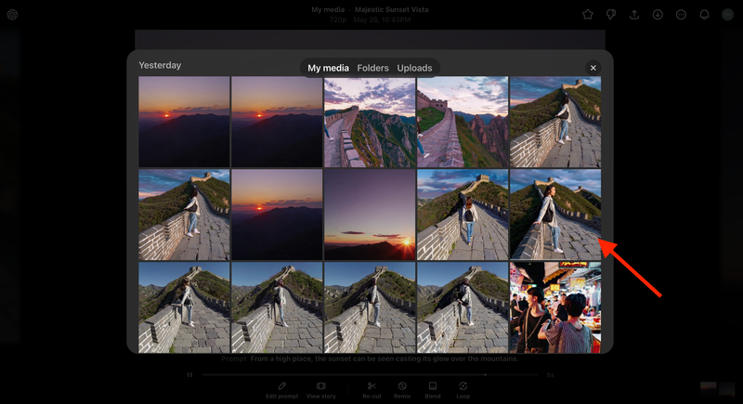Screen dimensions: 743x404
Task: Click the OpenAI logo icon in the top-left corner
Action: 12,15
